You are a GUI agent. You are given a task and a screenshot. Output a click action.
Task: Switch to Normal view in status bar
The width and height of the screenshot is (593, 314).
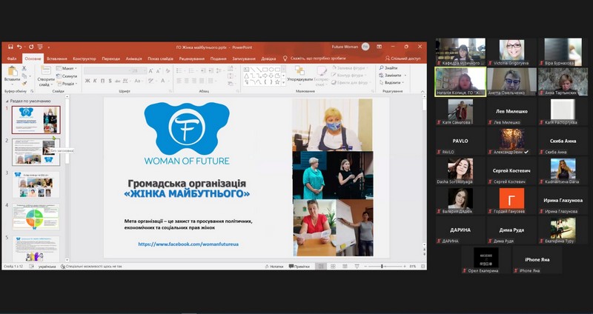coord(321,267)
